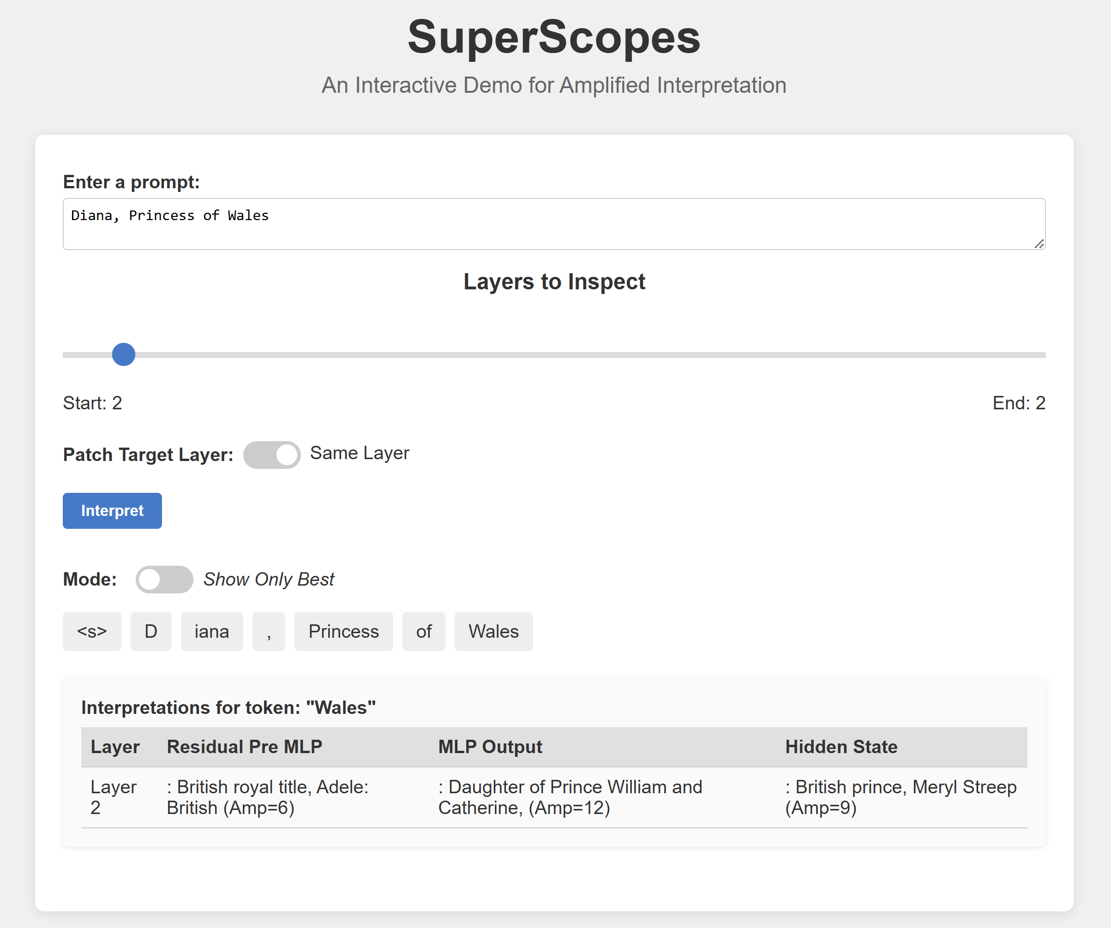
Task: Select the <s> token chip
Action: (x=92, y=631)
